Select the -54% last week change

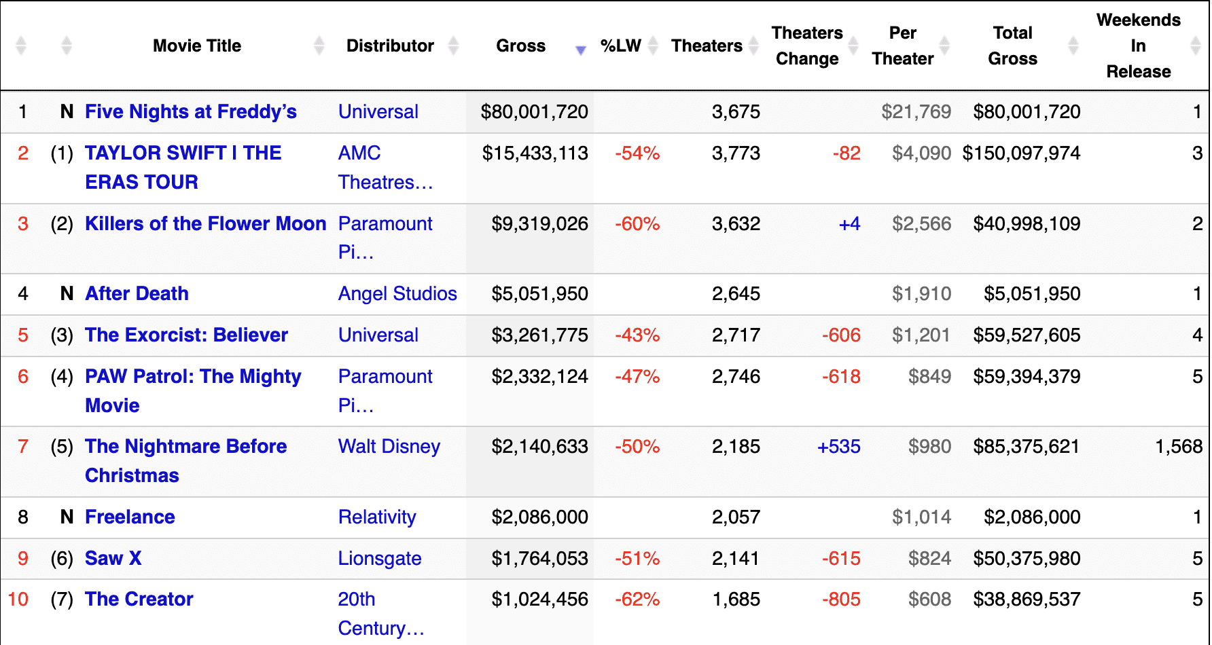637,153
